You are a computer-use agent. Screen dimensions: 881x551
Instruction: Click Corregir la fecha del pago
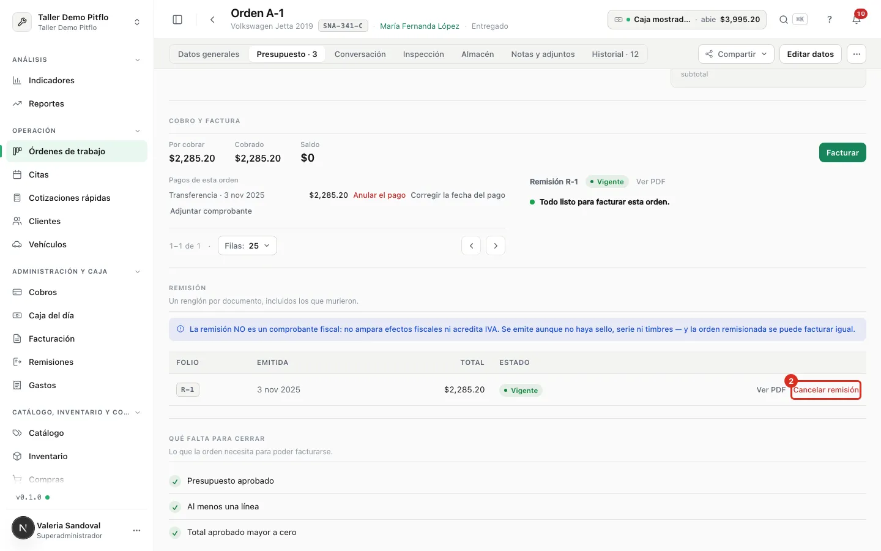[458, 195]
